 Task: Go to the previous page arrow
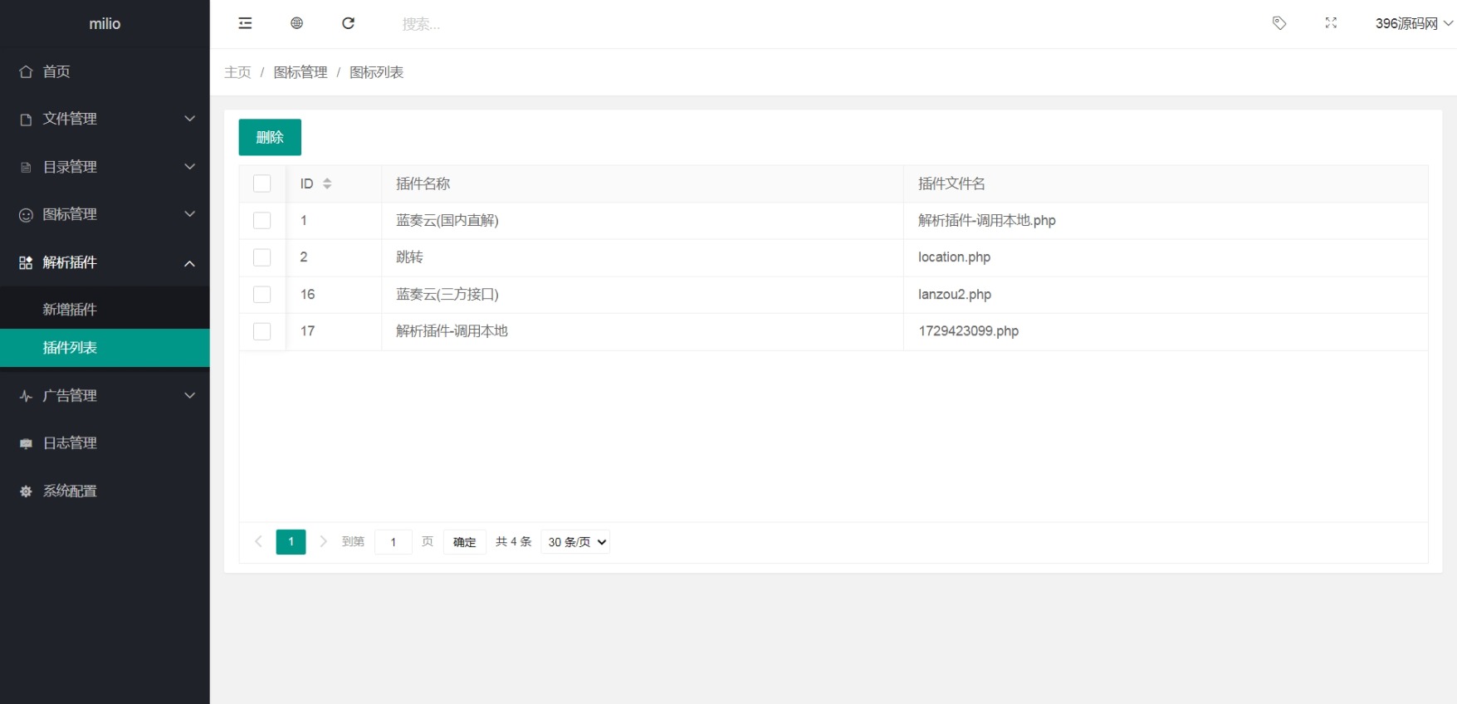coord(258,541)
